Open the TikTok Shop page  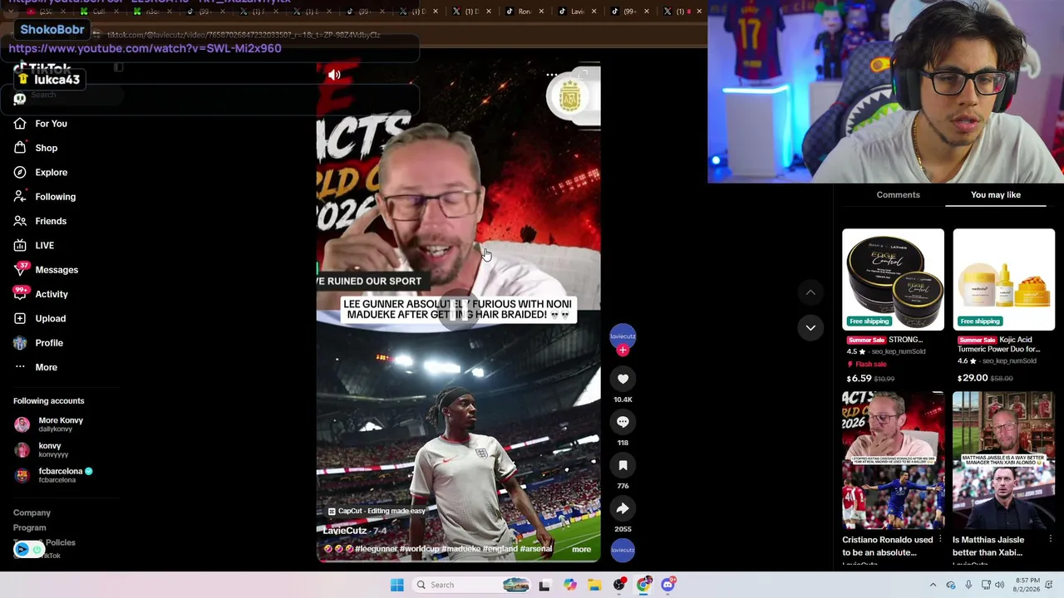click(x=36, y=148)
